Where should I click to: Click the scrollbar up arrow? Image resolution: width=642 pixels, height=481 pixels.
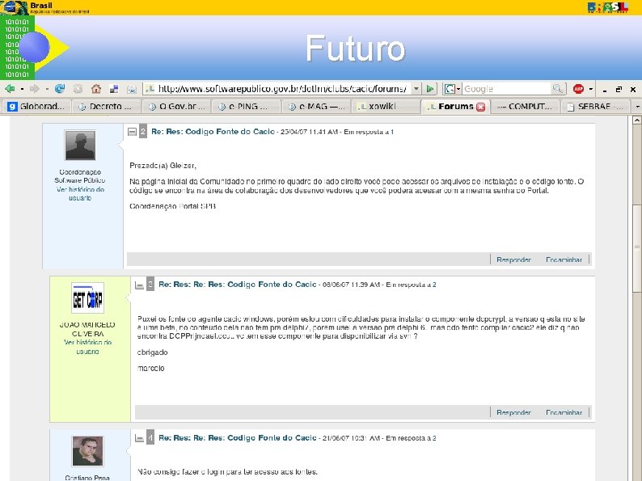pos(636,120)
